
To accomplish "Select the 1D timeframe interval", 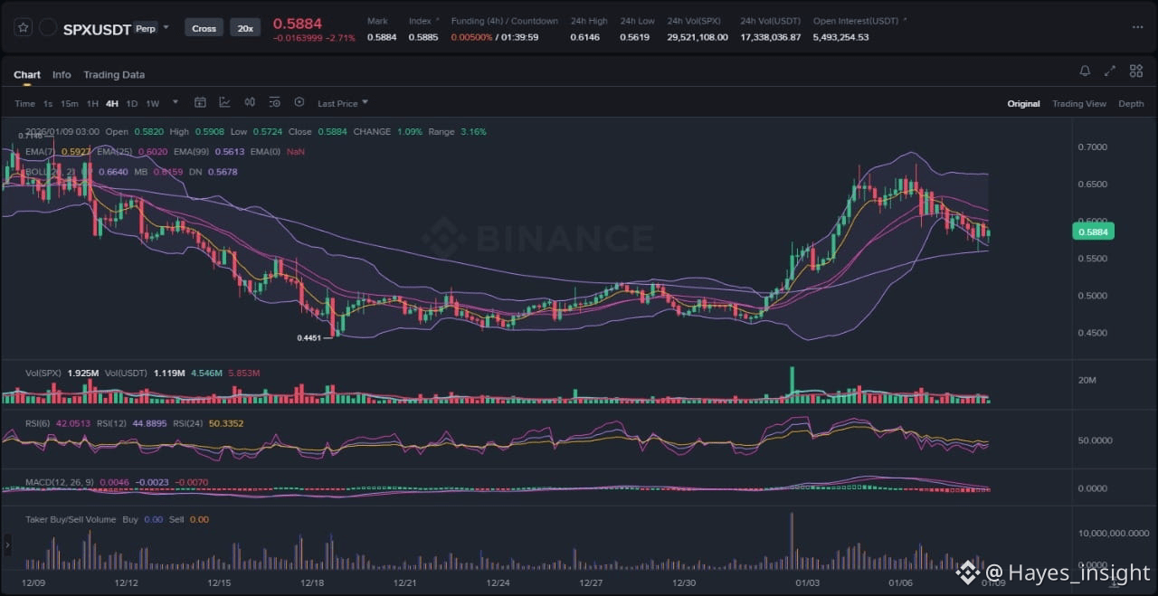I will tap(132, 104).
